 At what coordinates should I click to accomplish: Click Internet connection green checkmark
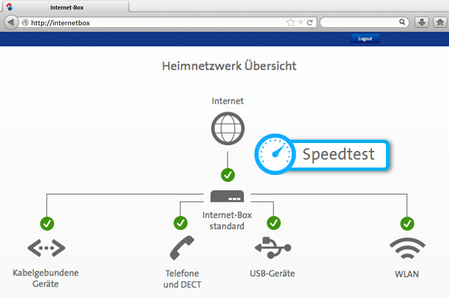(x=227, y=175)
